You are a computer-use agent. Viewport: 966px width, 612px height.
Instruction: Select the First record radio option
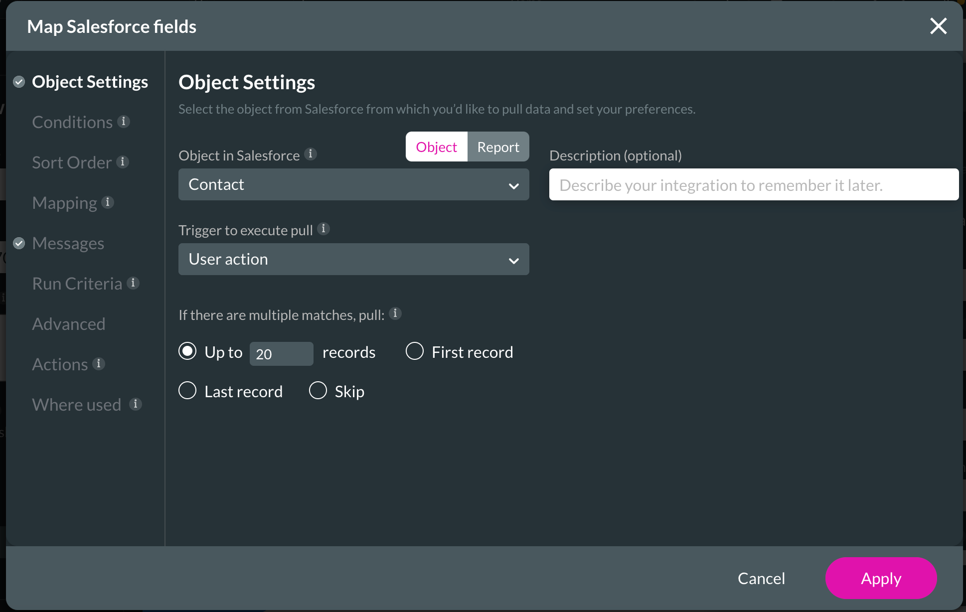click(x=415, y=351)
